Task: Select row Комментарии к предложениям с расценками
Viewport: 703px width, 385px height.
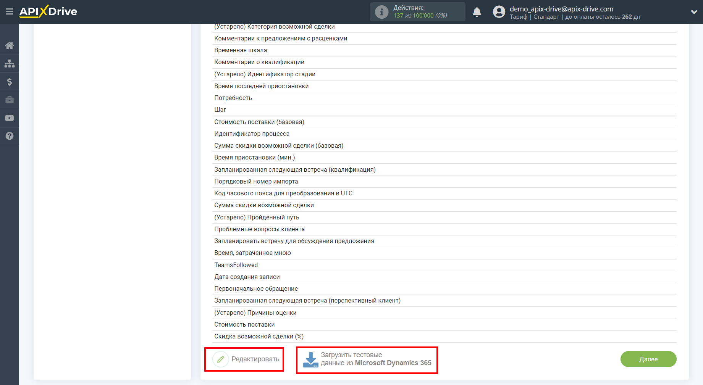Action: click(444, 39)
